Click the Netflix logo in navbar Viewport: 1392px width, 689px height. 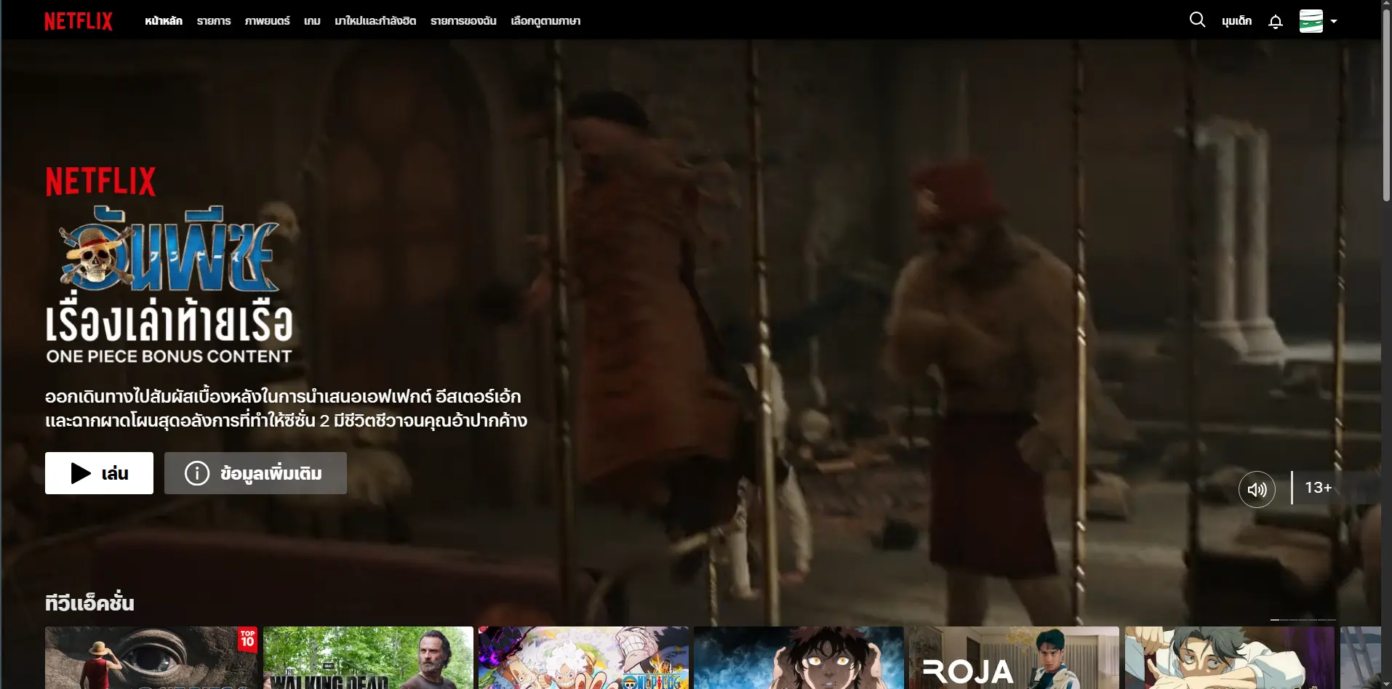(79, 21)
